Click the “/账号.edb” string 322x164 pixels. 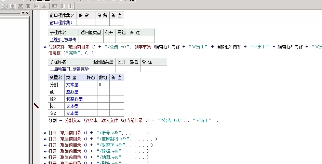click(109, 133)
